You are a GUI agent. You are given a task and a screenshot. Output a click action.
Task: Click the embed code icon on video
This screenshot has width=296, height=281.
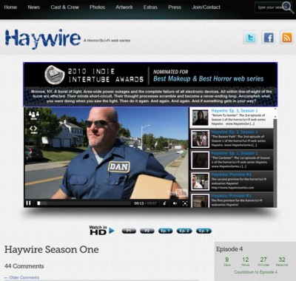pyautogui.click(x=33, y=129)
